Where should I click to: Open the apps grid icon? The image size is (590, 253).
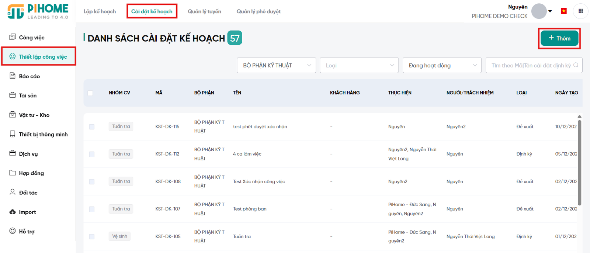point(580,11)
